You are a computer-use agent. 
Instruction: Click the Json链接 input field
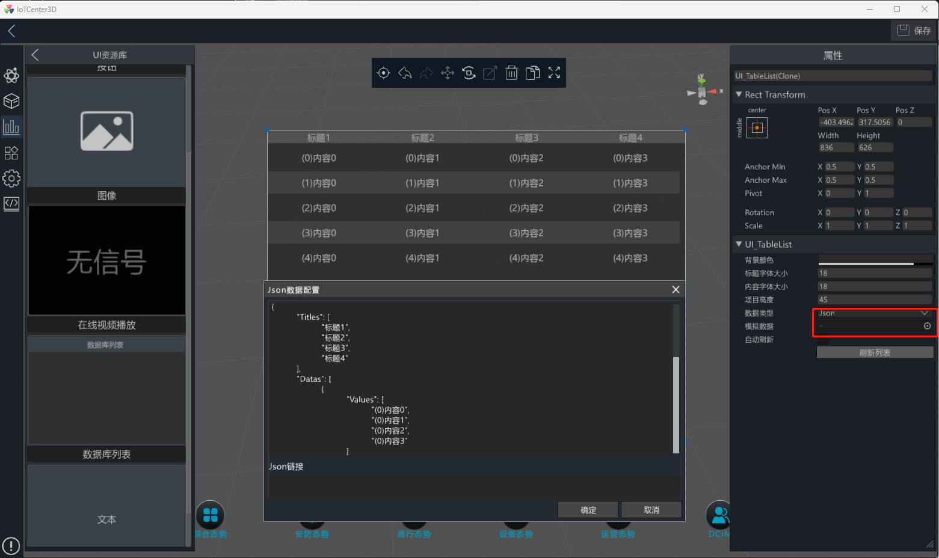coord(473,487)
